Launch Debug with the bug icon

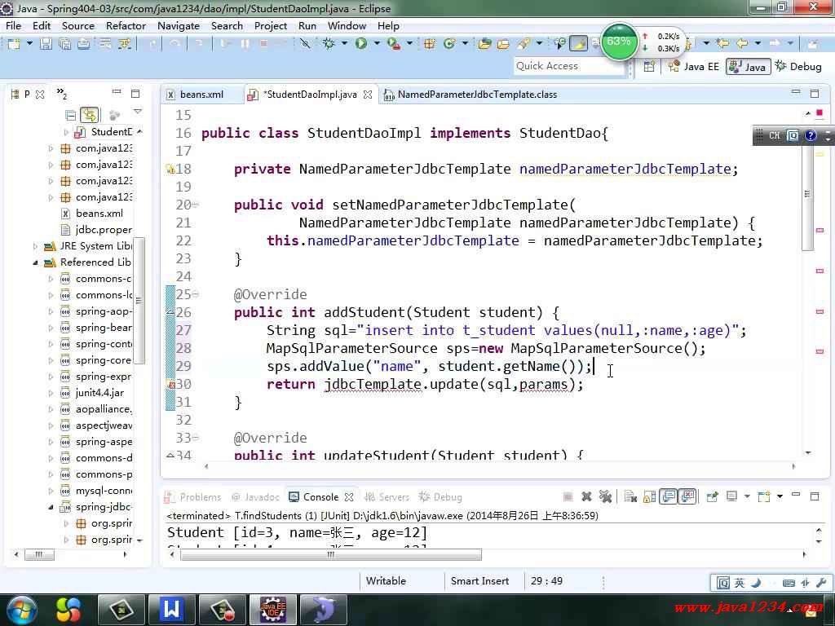tap(329, 44)
